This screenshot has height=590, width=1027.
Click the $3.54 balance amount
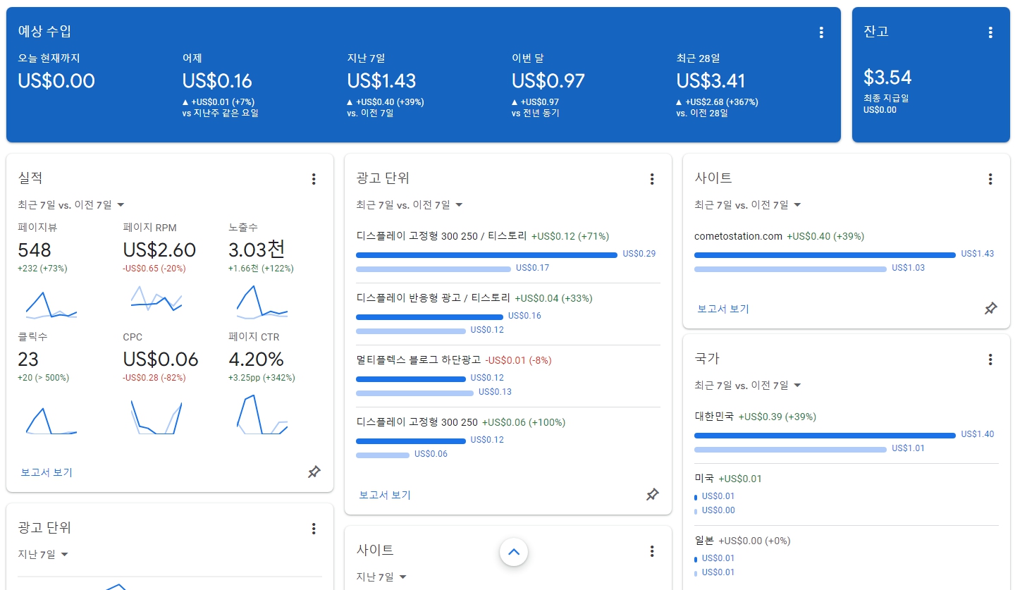[x=887, y=78]
